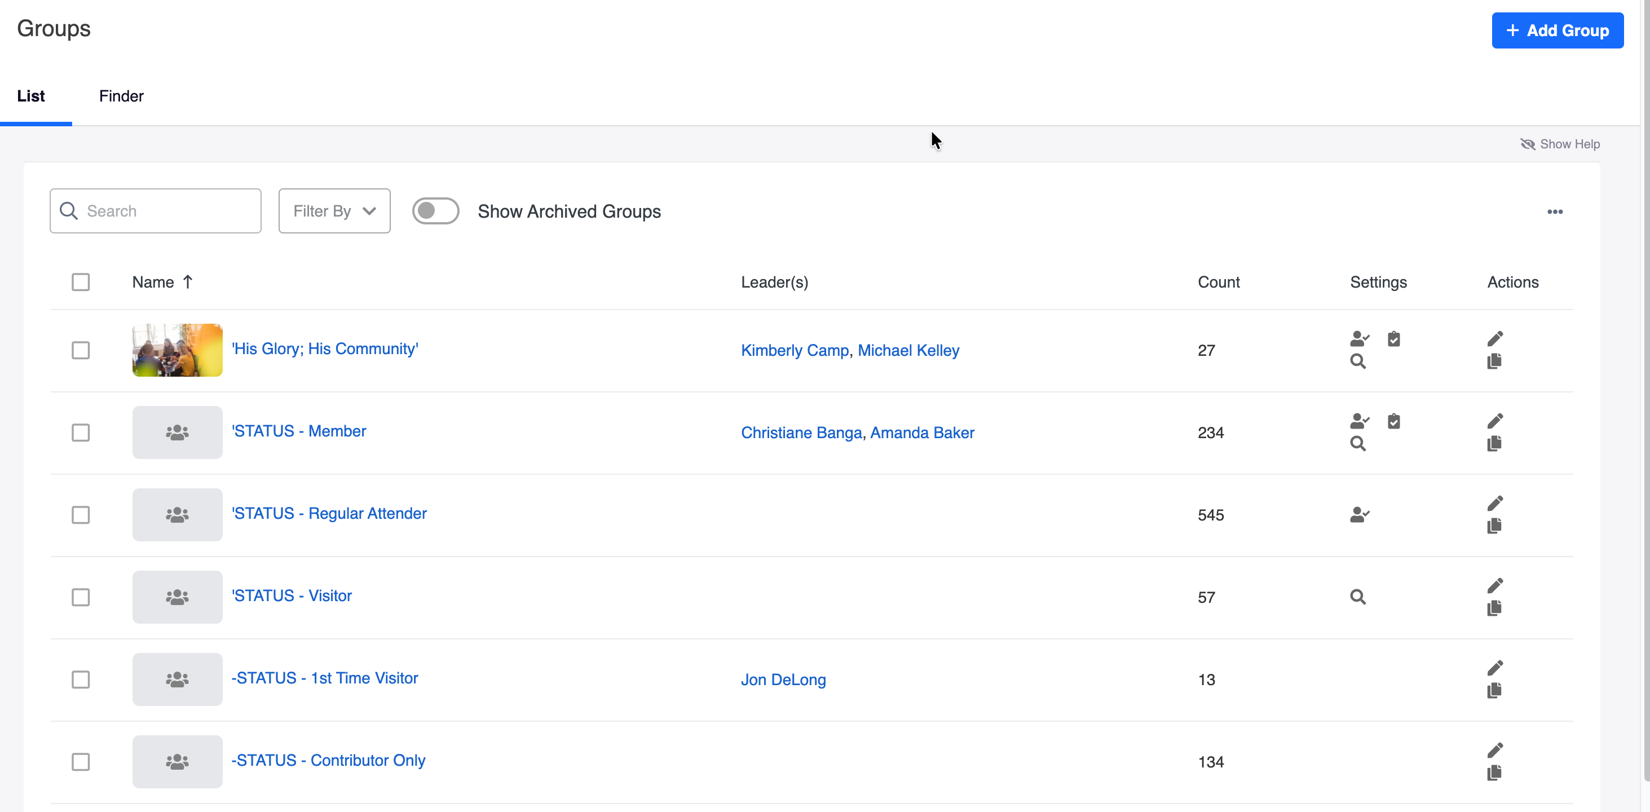Viewport: 1650px width, 812px height.
Task: Click copy icon for 'STATUS - Member row
Action: (x=1494, y=443)
